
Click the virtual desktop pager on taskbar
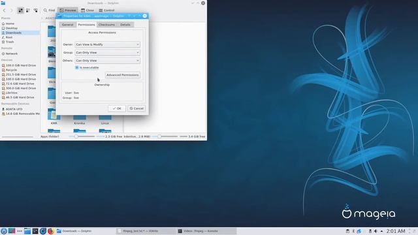[12, 231]
